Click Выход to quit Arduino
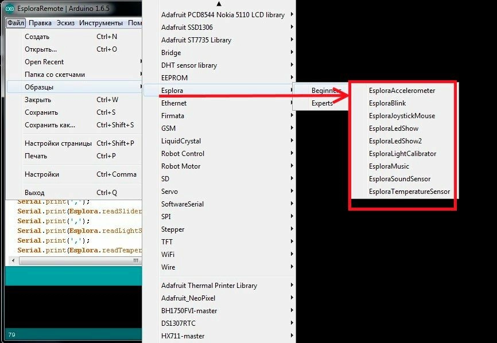 click(34, 193)
